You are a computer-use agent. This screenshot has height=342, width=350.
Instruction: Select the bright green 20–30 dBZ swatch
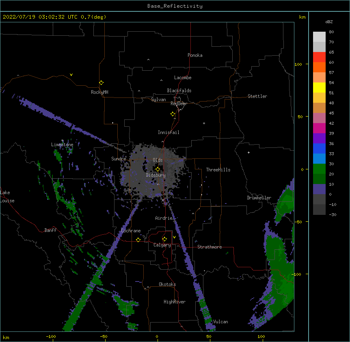[319, 169]
